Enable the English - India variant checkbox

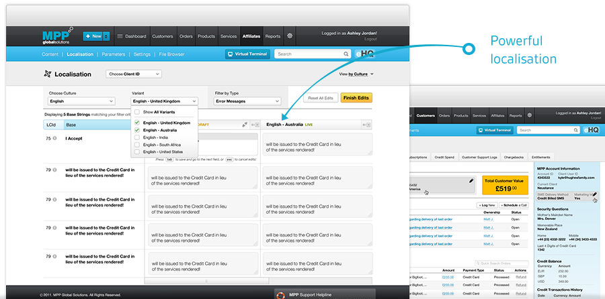pyautogui.click(x=137, y=137)
